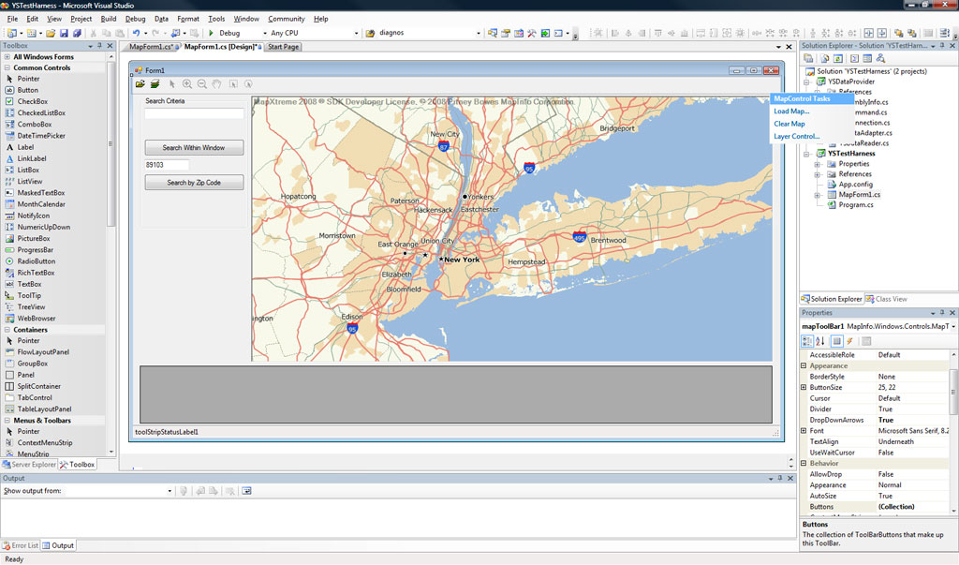Open the mapToolBar1 object selector dropdown

(x=952, y=326)
